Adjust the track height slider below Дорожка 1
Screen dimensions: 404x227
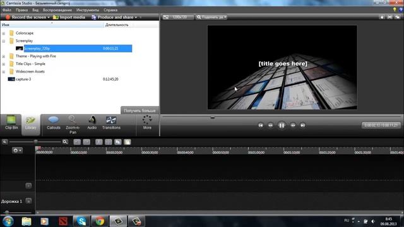click(7, 212)
